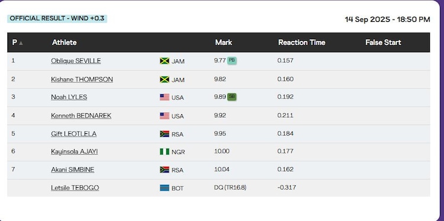Click the Mark column header
This screenshot has height=221, width=444.
click(x=223, y=43)
